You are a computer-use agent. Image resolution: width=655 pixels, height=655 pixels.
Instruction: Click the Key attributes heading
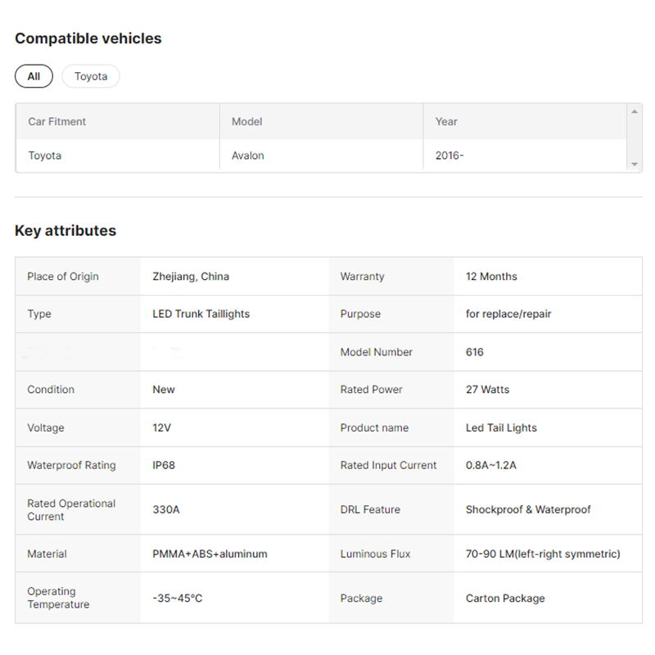point(65,231)
